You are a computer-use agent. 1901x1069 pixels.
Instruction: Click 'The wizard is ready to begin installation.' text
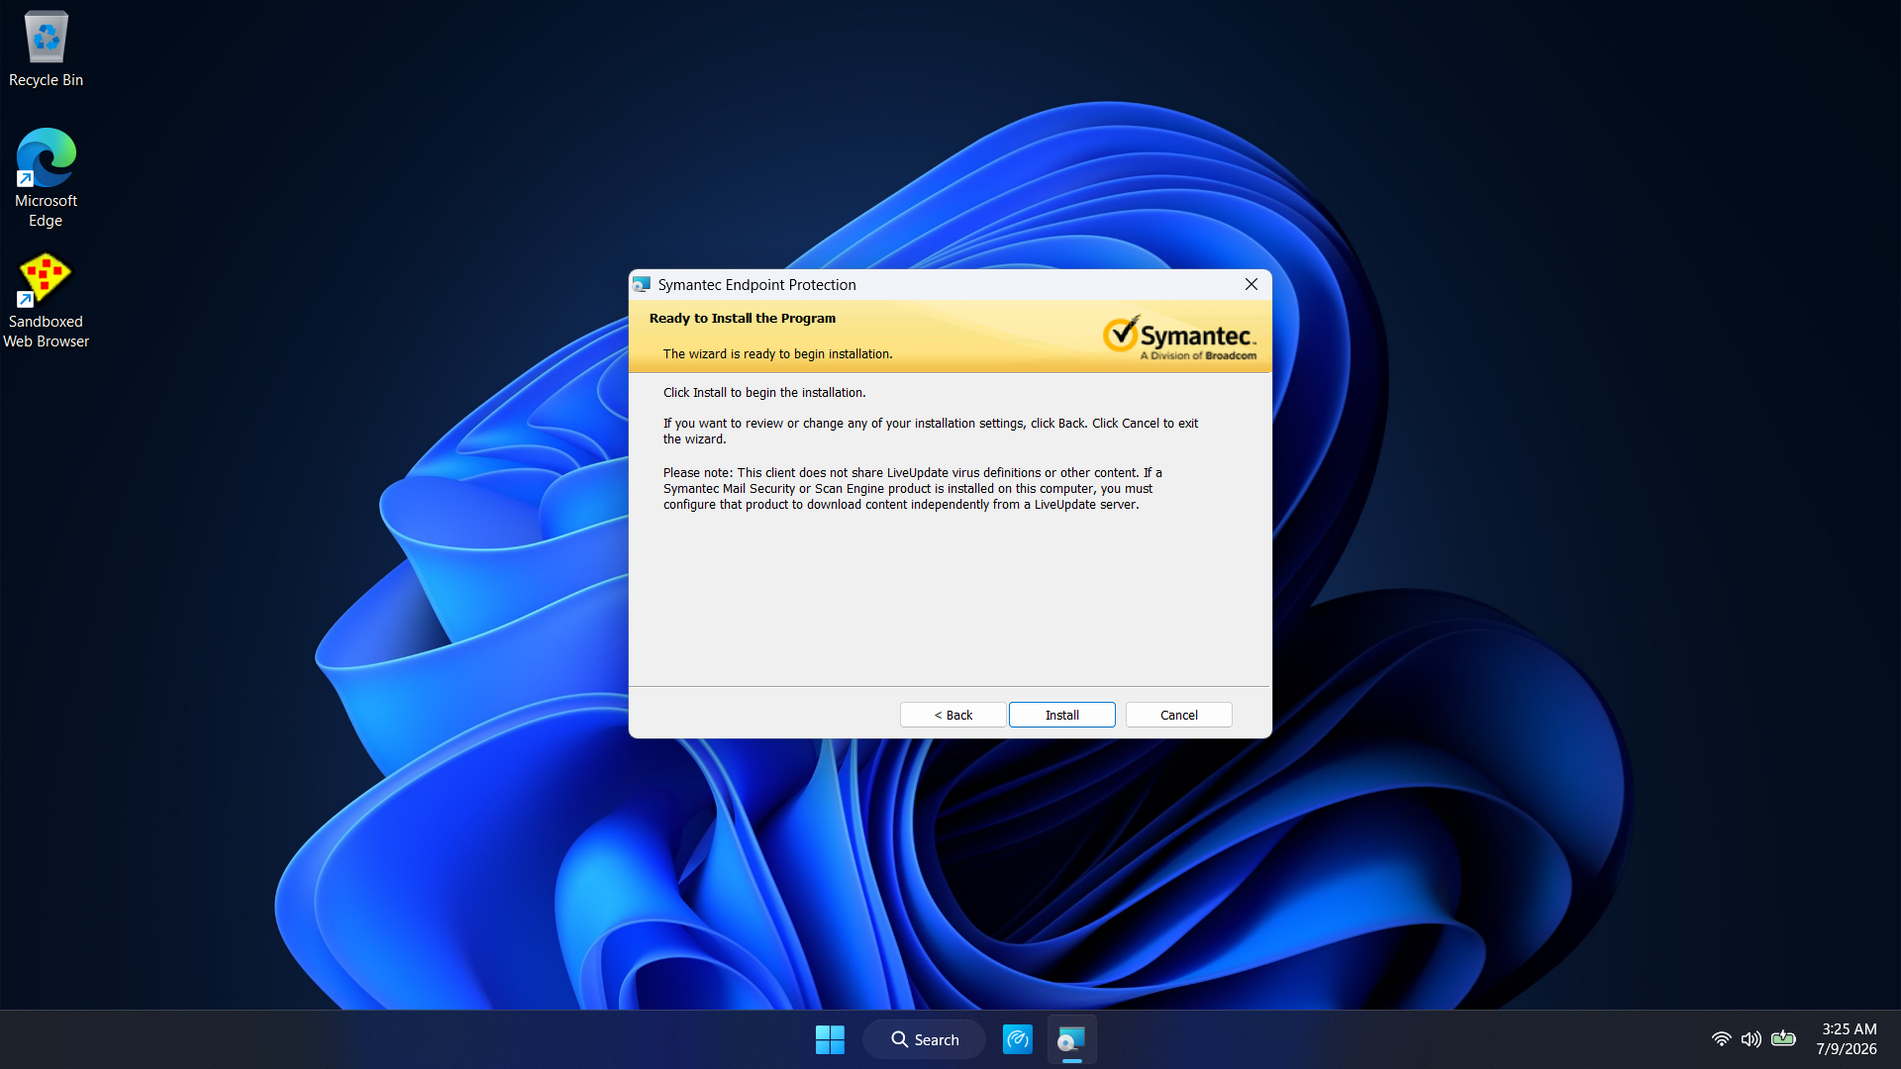point(777,353)
